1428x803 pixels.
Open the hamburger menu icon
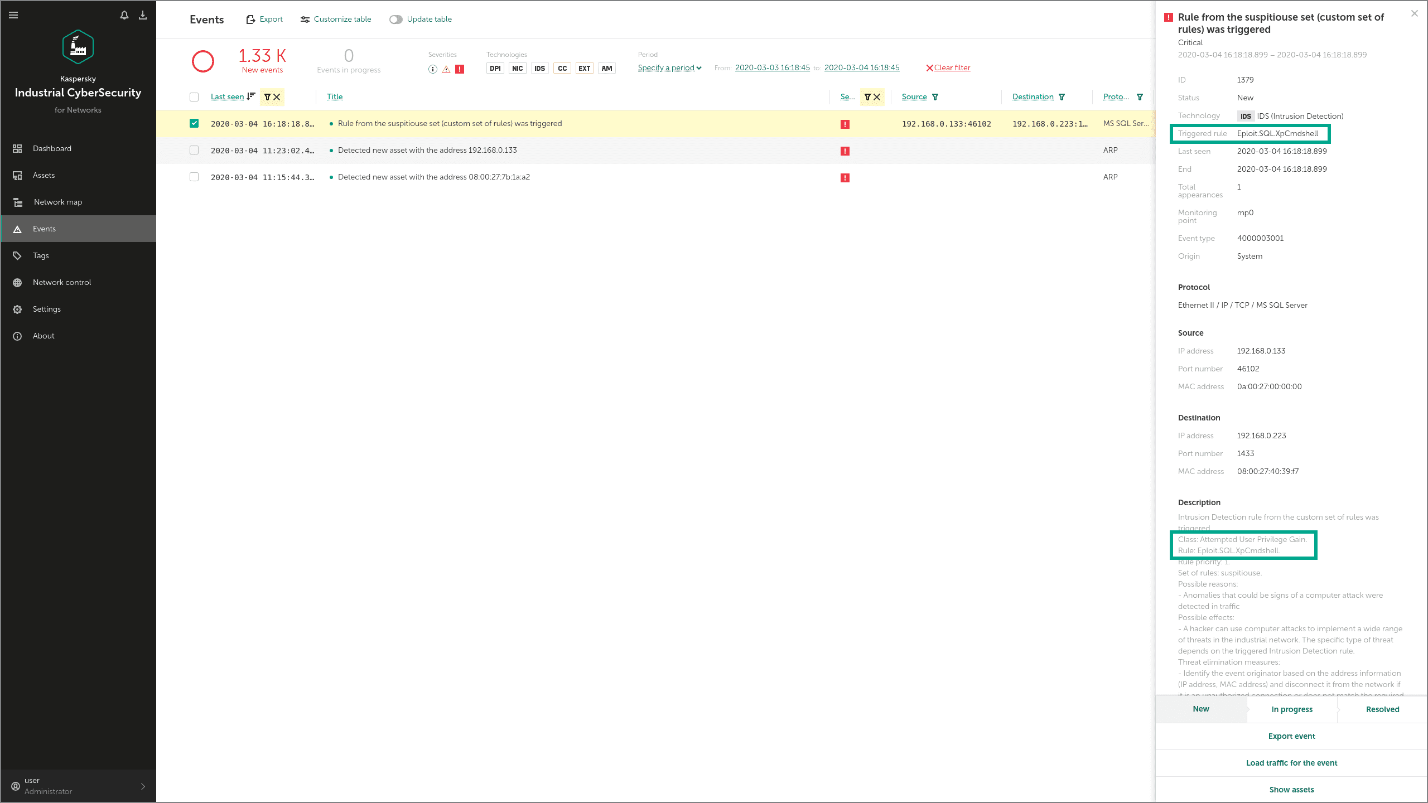pyautogui.click(x=13, y=15)
